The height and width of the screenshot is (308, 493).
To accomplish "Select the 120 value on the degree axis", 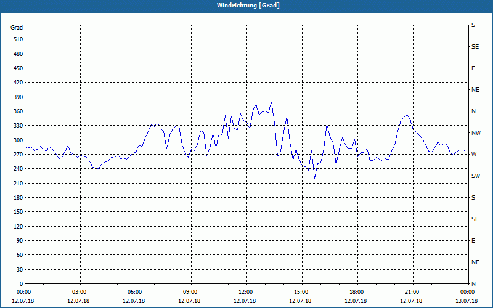I will (x=18, y=226).
